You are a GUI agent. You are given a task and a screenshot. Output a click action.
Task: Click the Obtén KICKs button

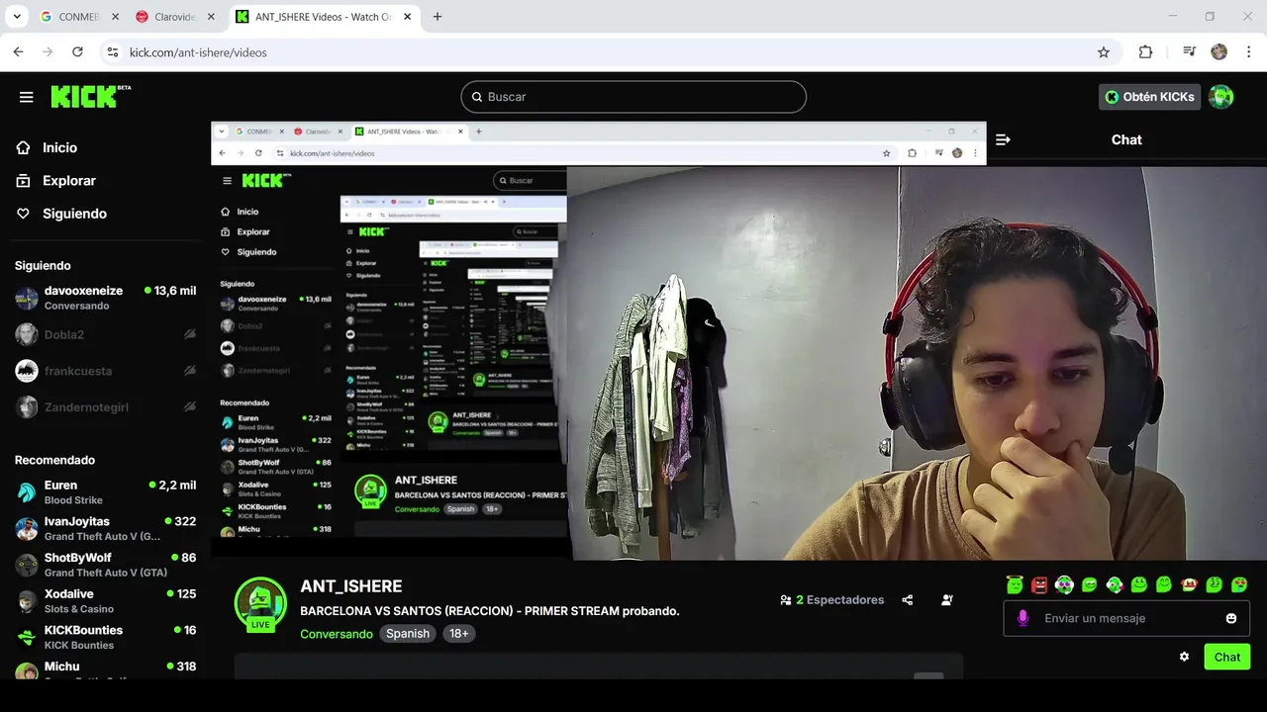coord(1149,97)
